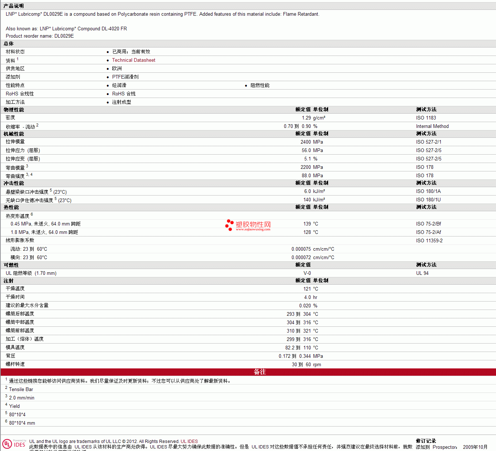Click the 注射 section header
Image resolution: width=496 pixels, height=451 pixels.
8,281
